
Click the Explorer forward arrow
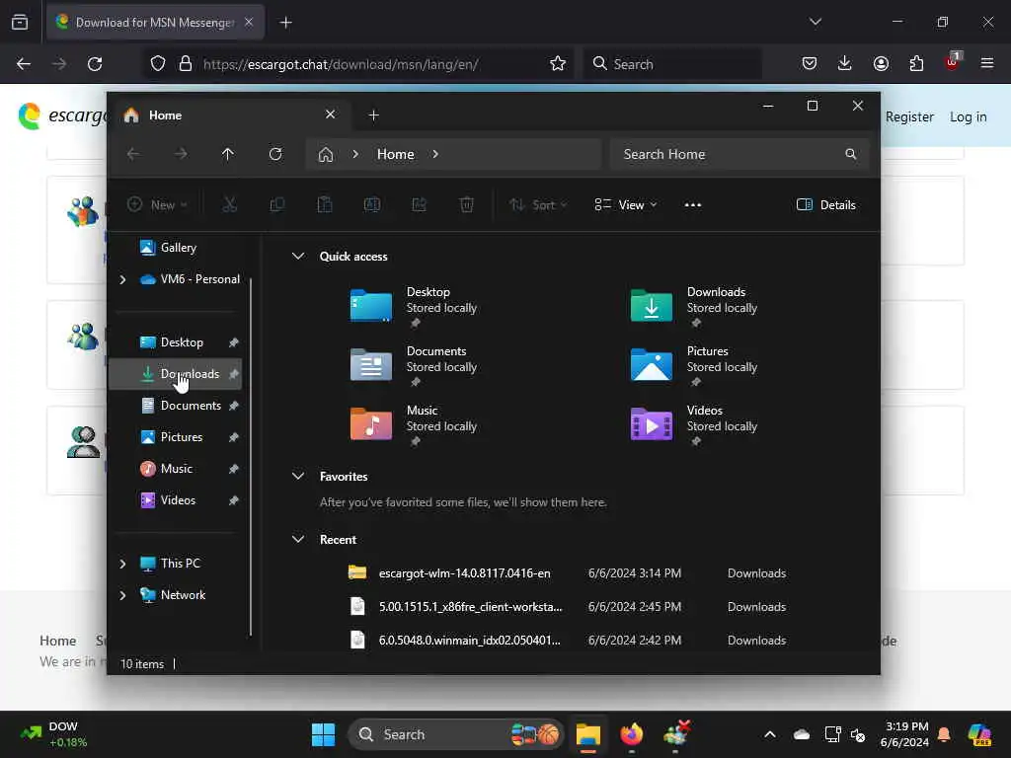tap(181, 154)
